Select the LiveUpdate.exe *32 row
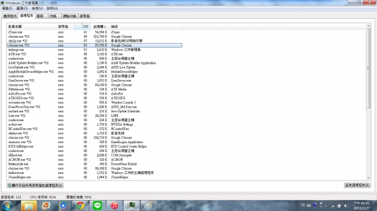Viewport: 377px width, 211px height. (94, 67)
